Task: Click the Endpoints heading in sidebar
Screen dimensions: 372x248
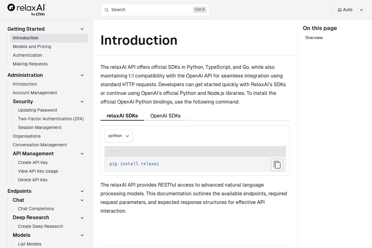Action: pos(20,191)
